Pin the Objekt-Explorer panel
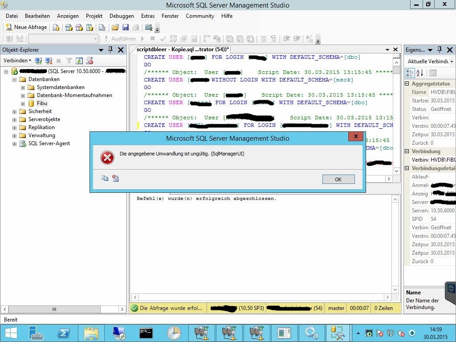Viewport: 456px width, 342px height. coord(110,50)
